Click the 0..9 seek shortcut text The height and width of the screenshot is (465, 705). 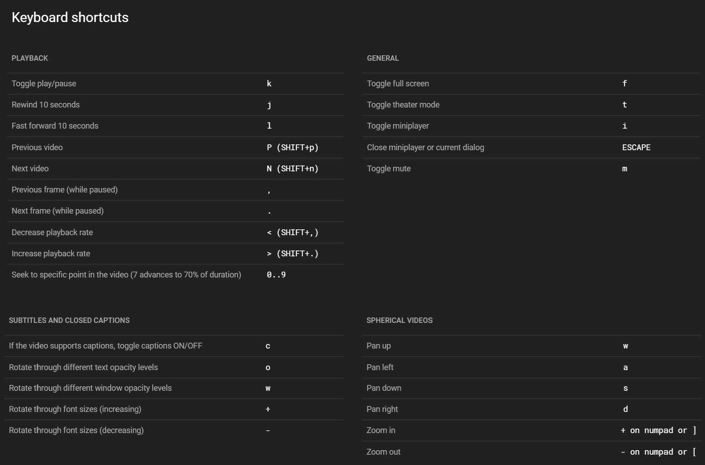[276, 275]
